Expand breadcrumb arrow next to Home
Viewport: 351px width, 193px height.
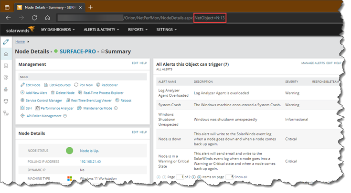coord(28,41)
